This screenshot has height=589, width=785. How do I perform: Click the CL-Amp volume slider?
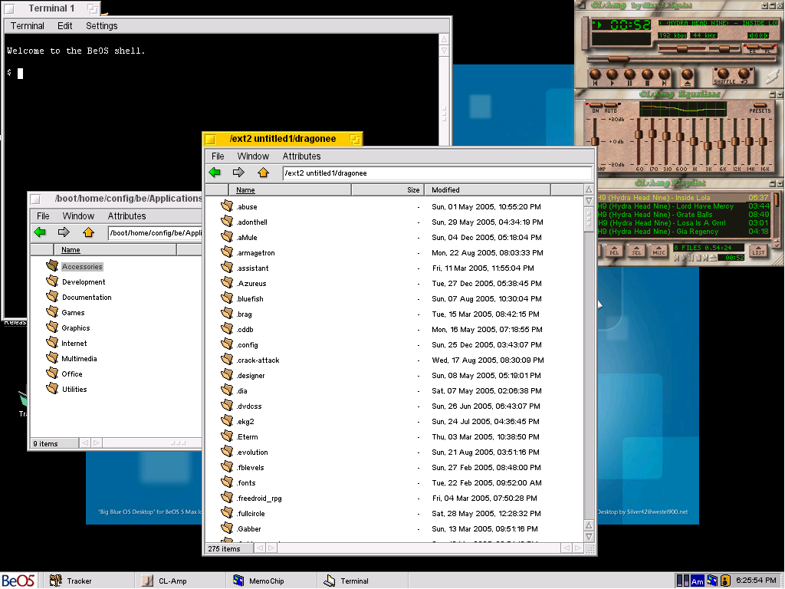point(682,48)
